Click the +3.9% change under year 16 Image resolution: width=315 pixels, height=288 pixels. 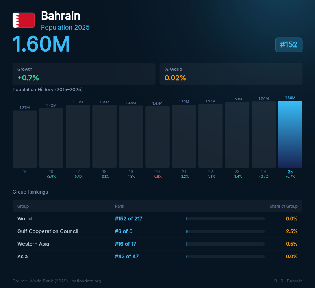51,177
